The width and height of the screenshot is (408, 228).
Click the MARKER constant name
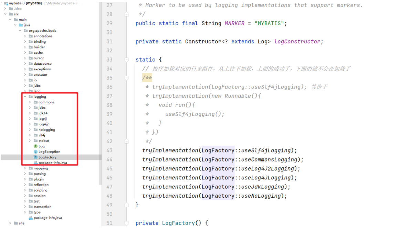(235, 23)
